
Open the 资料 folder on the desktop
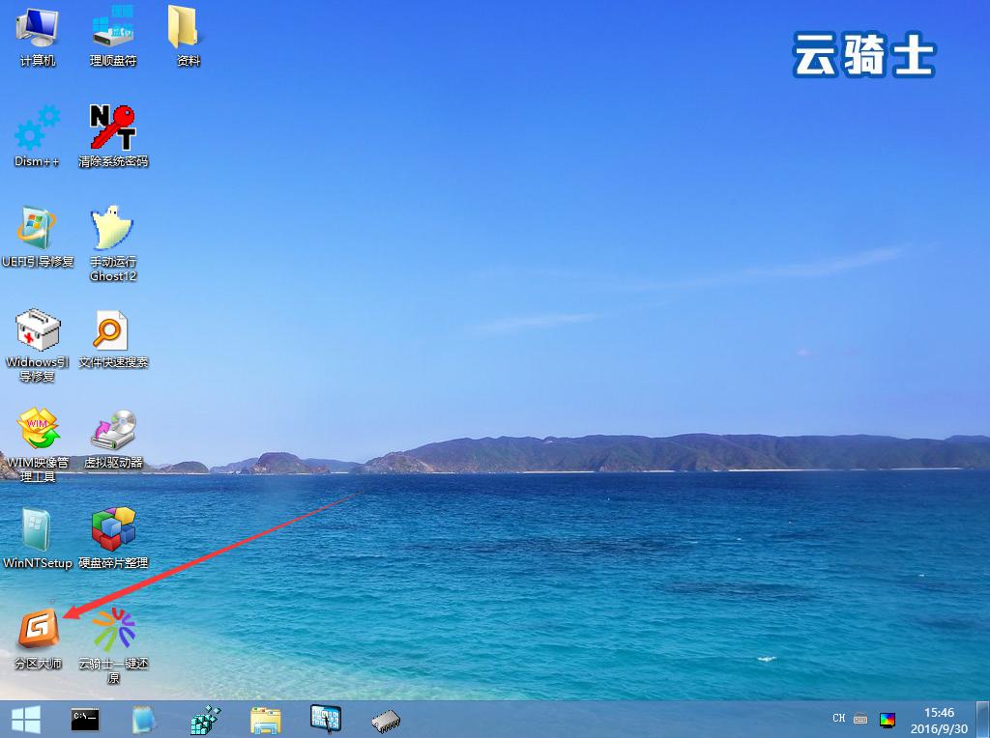pyautogui.click(x=189, y=36)
